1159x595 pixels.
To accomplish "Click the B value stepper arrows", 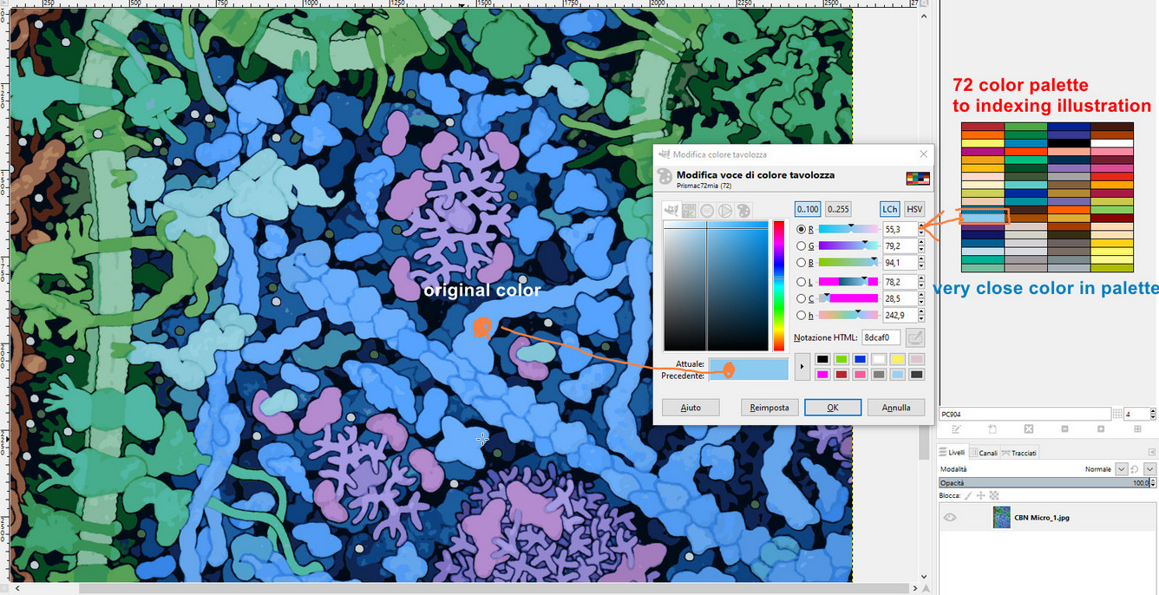I will [920, 263].
